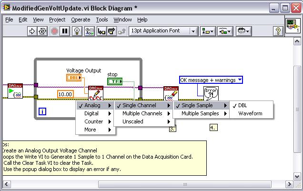The height and width of the screenshot is (191, 303).
Task: Click the horizontal scrollbar thumb
Action: pos(185,184)
